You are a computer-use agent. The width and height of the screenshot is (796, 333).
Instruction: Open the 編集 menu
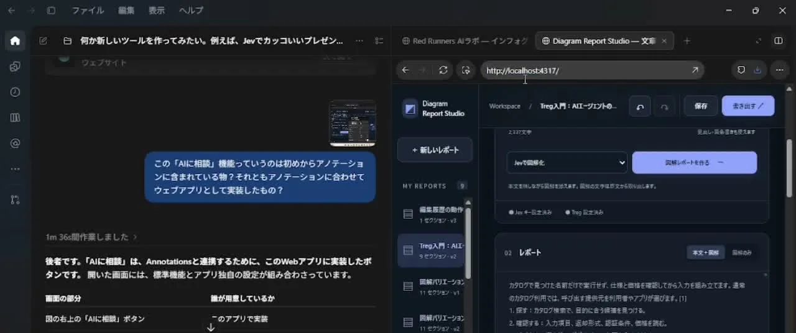point(126,11)
